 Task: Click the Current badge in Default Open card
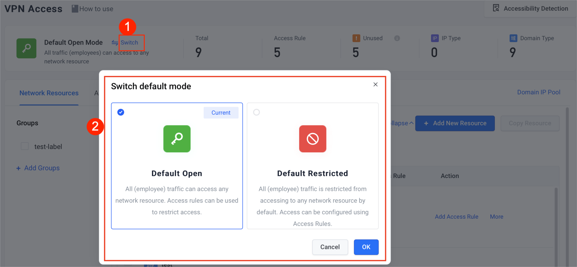point(221,113)
